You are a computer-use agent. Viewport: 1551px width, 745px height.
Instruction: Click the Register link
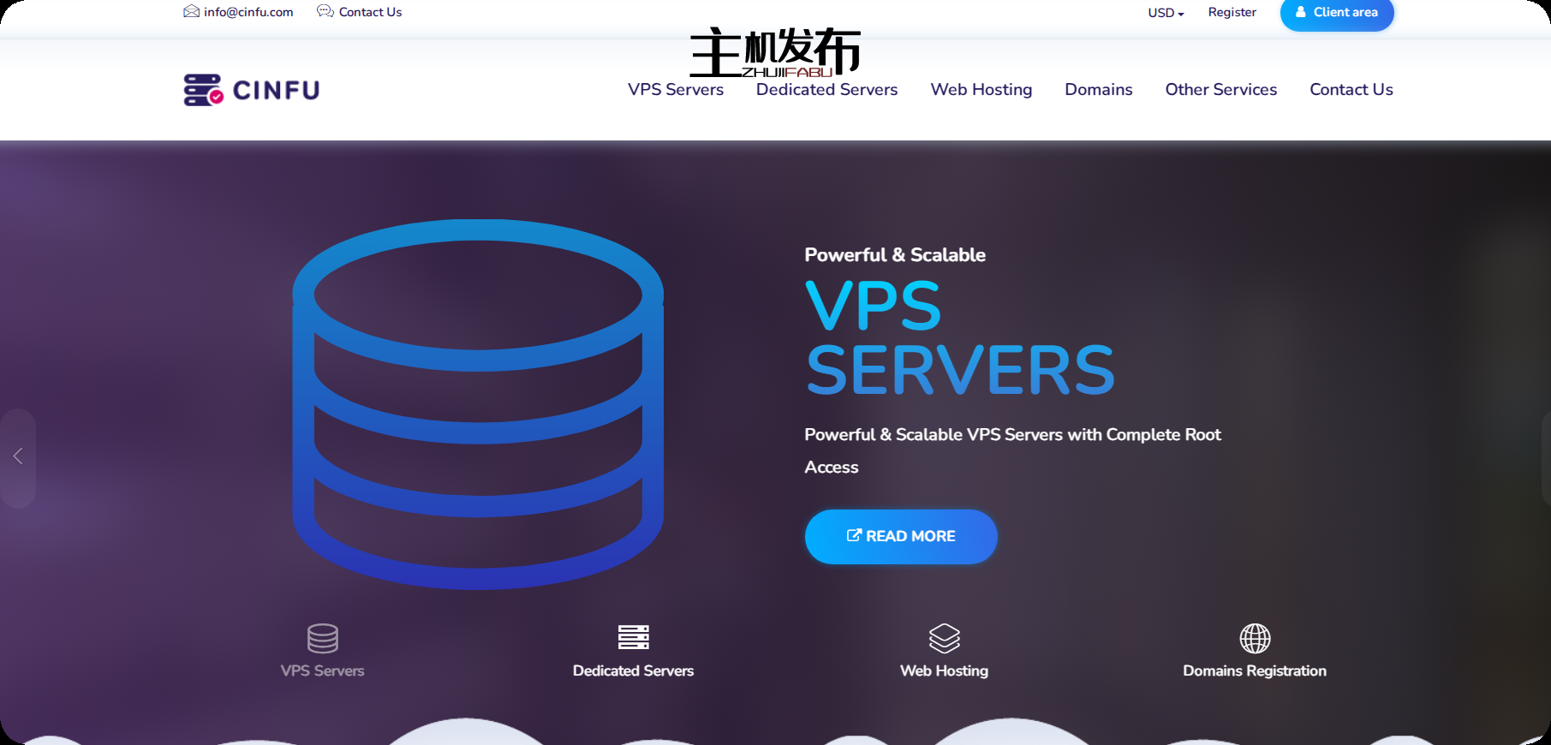point(1232,12)
